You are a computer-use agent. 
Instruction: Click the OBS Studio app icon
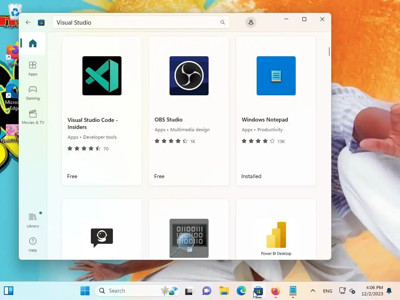tap(189, 76)
